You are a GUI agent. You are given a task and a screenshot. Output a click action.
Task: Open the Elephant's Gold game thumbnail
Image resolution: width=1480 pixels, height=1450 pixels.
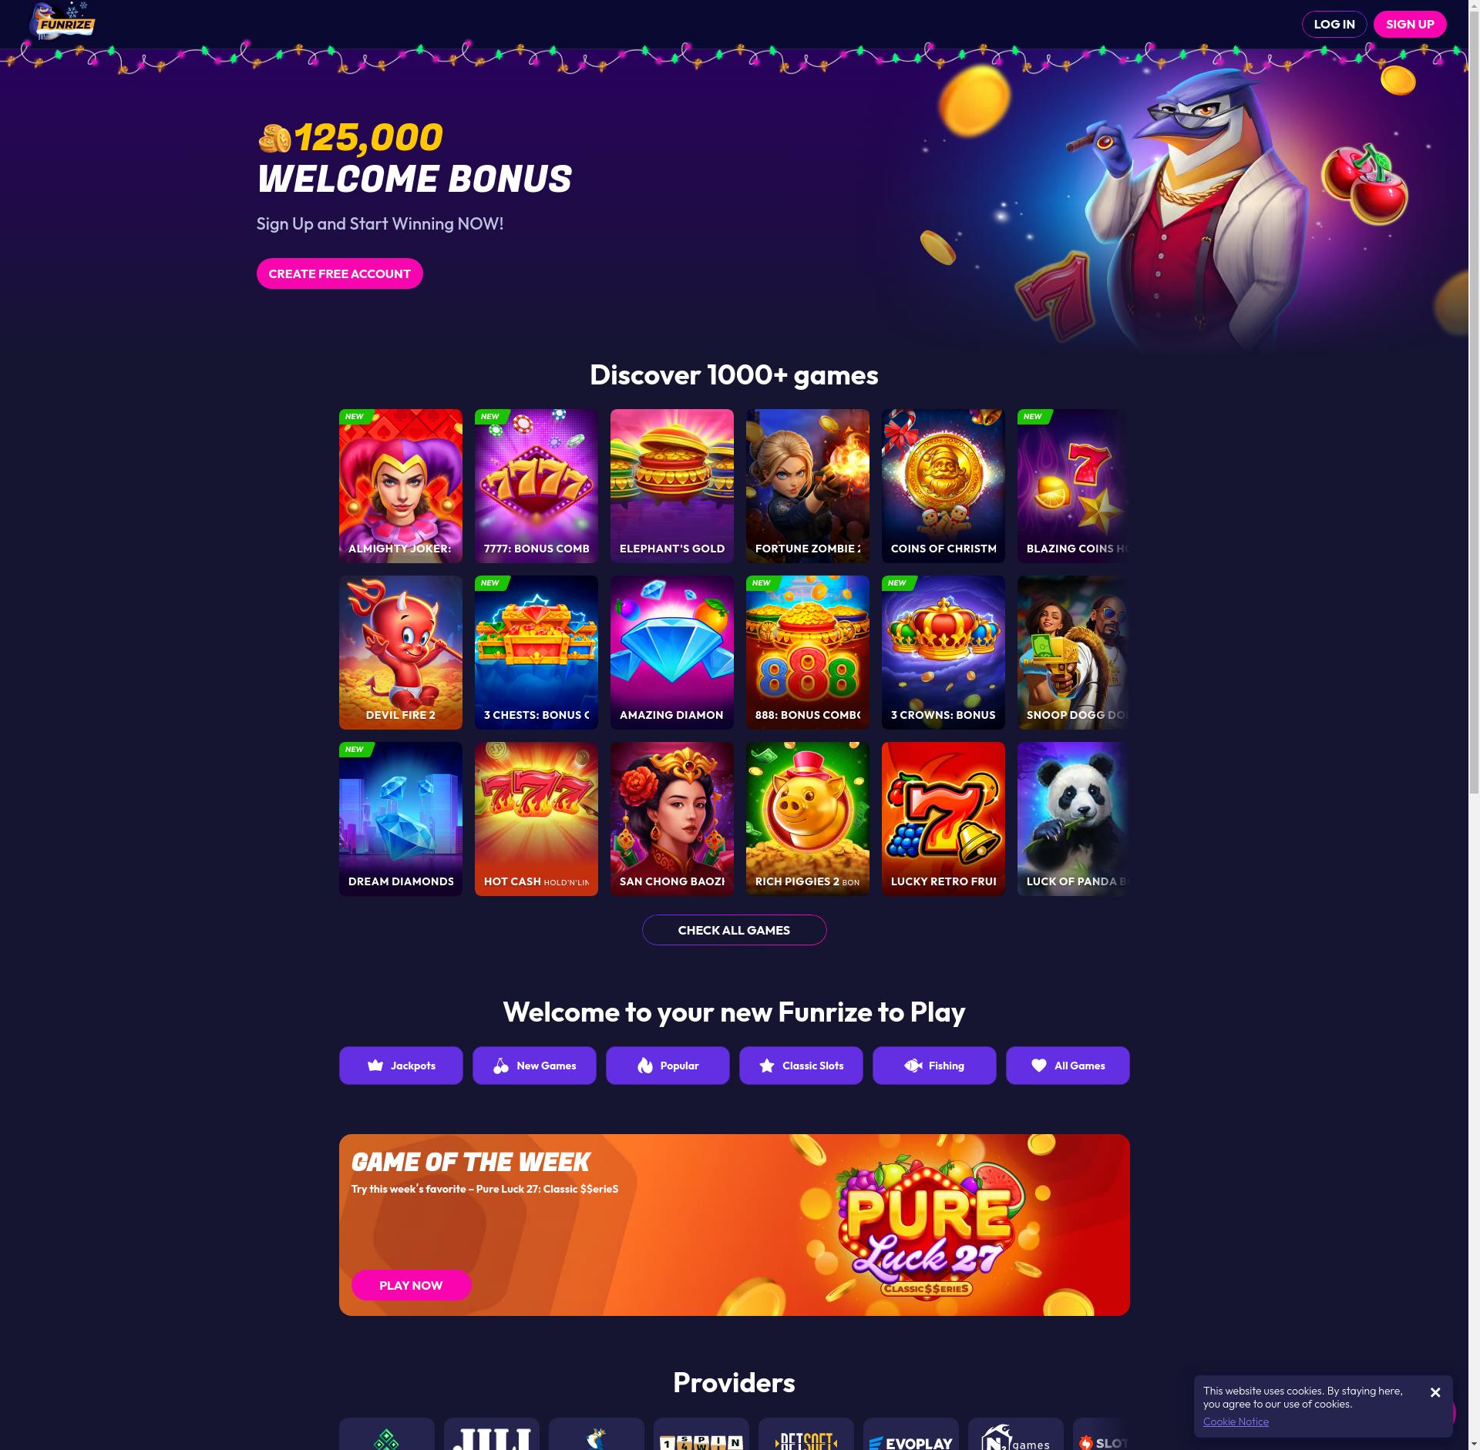[672, 486]
